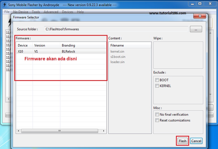Click log scroll left arrow in Flasher window

[9, 99]
